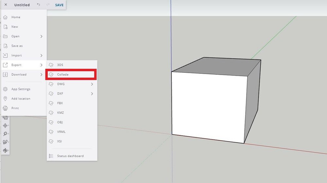Click the App Settings gear icon

(x=5, y=89)
